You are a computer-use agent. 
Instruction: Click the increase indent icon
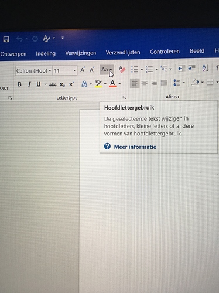[x=191, y=69]
